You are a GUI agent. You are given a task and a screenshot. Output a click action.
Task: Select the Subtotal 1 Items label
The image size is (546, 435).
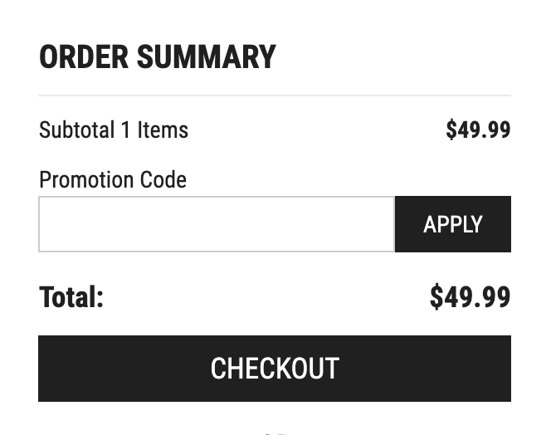point(114,130)
